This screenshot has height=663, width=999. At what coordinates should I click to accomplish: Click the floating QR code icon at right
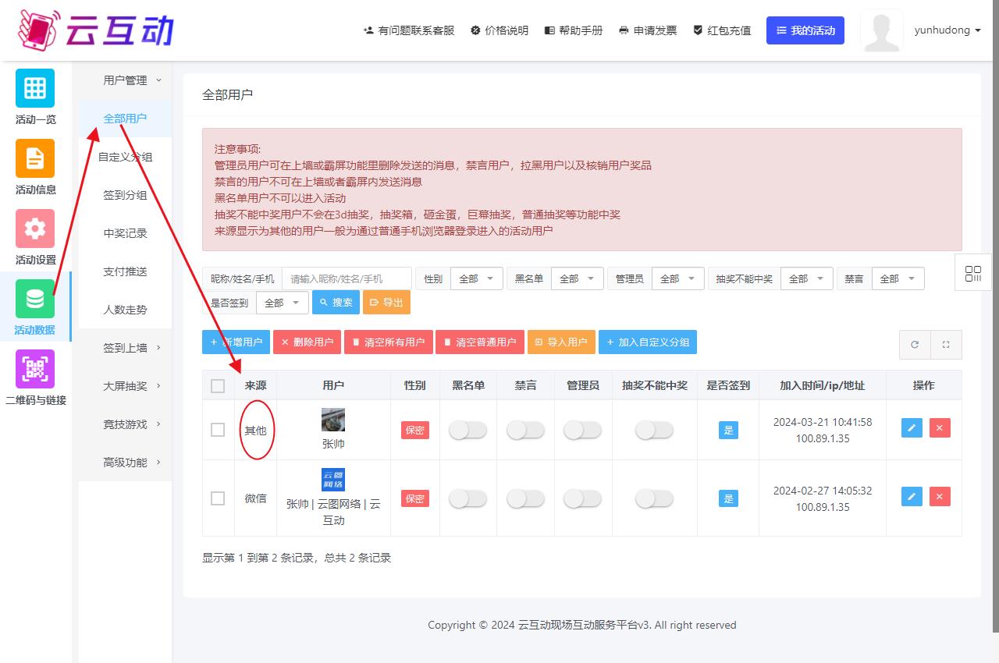972,274
